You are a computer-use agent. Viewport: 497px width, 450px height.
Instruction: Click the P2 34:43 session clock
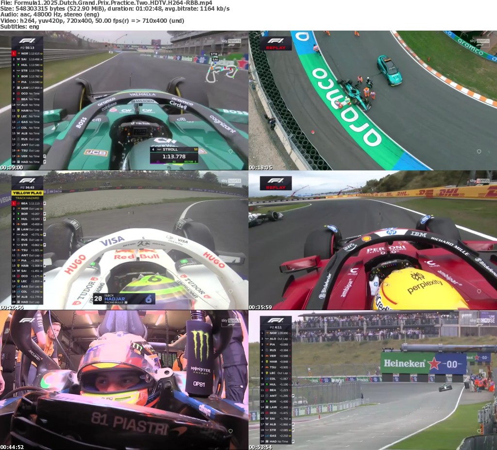[27, 187]
